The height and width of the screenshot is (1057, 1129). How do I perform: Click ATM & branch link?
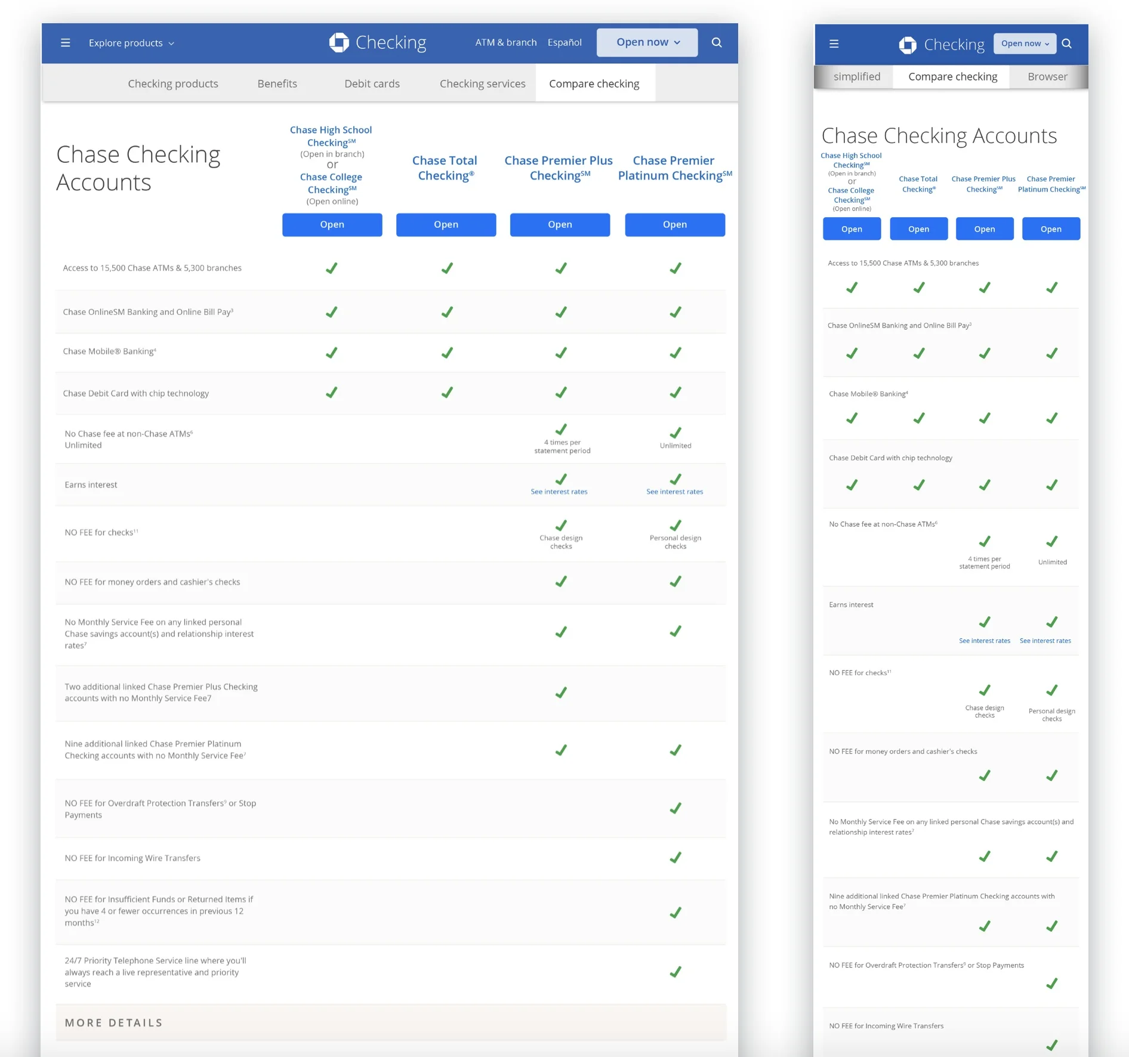pos(506,42)
